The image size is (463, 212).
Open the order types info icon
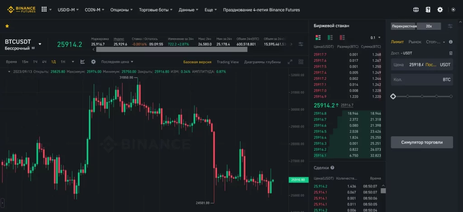[451, 42]
